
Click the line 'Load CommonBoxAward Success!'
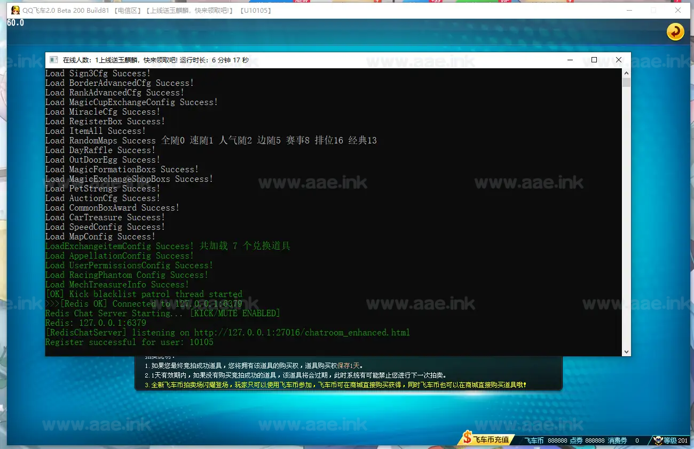[x=112, y=208]
